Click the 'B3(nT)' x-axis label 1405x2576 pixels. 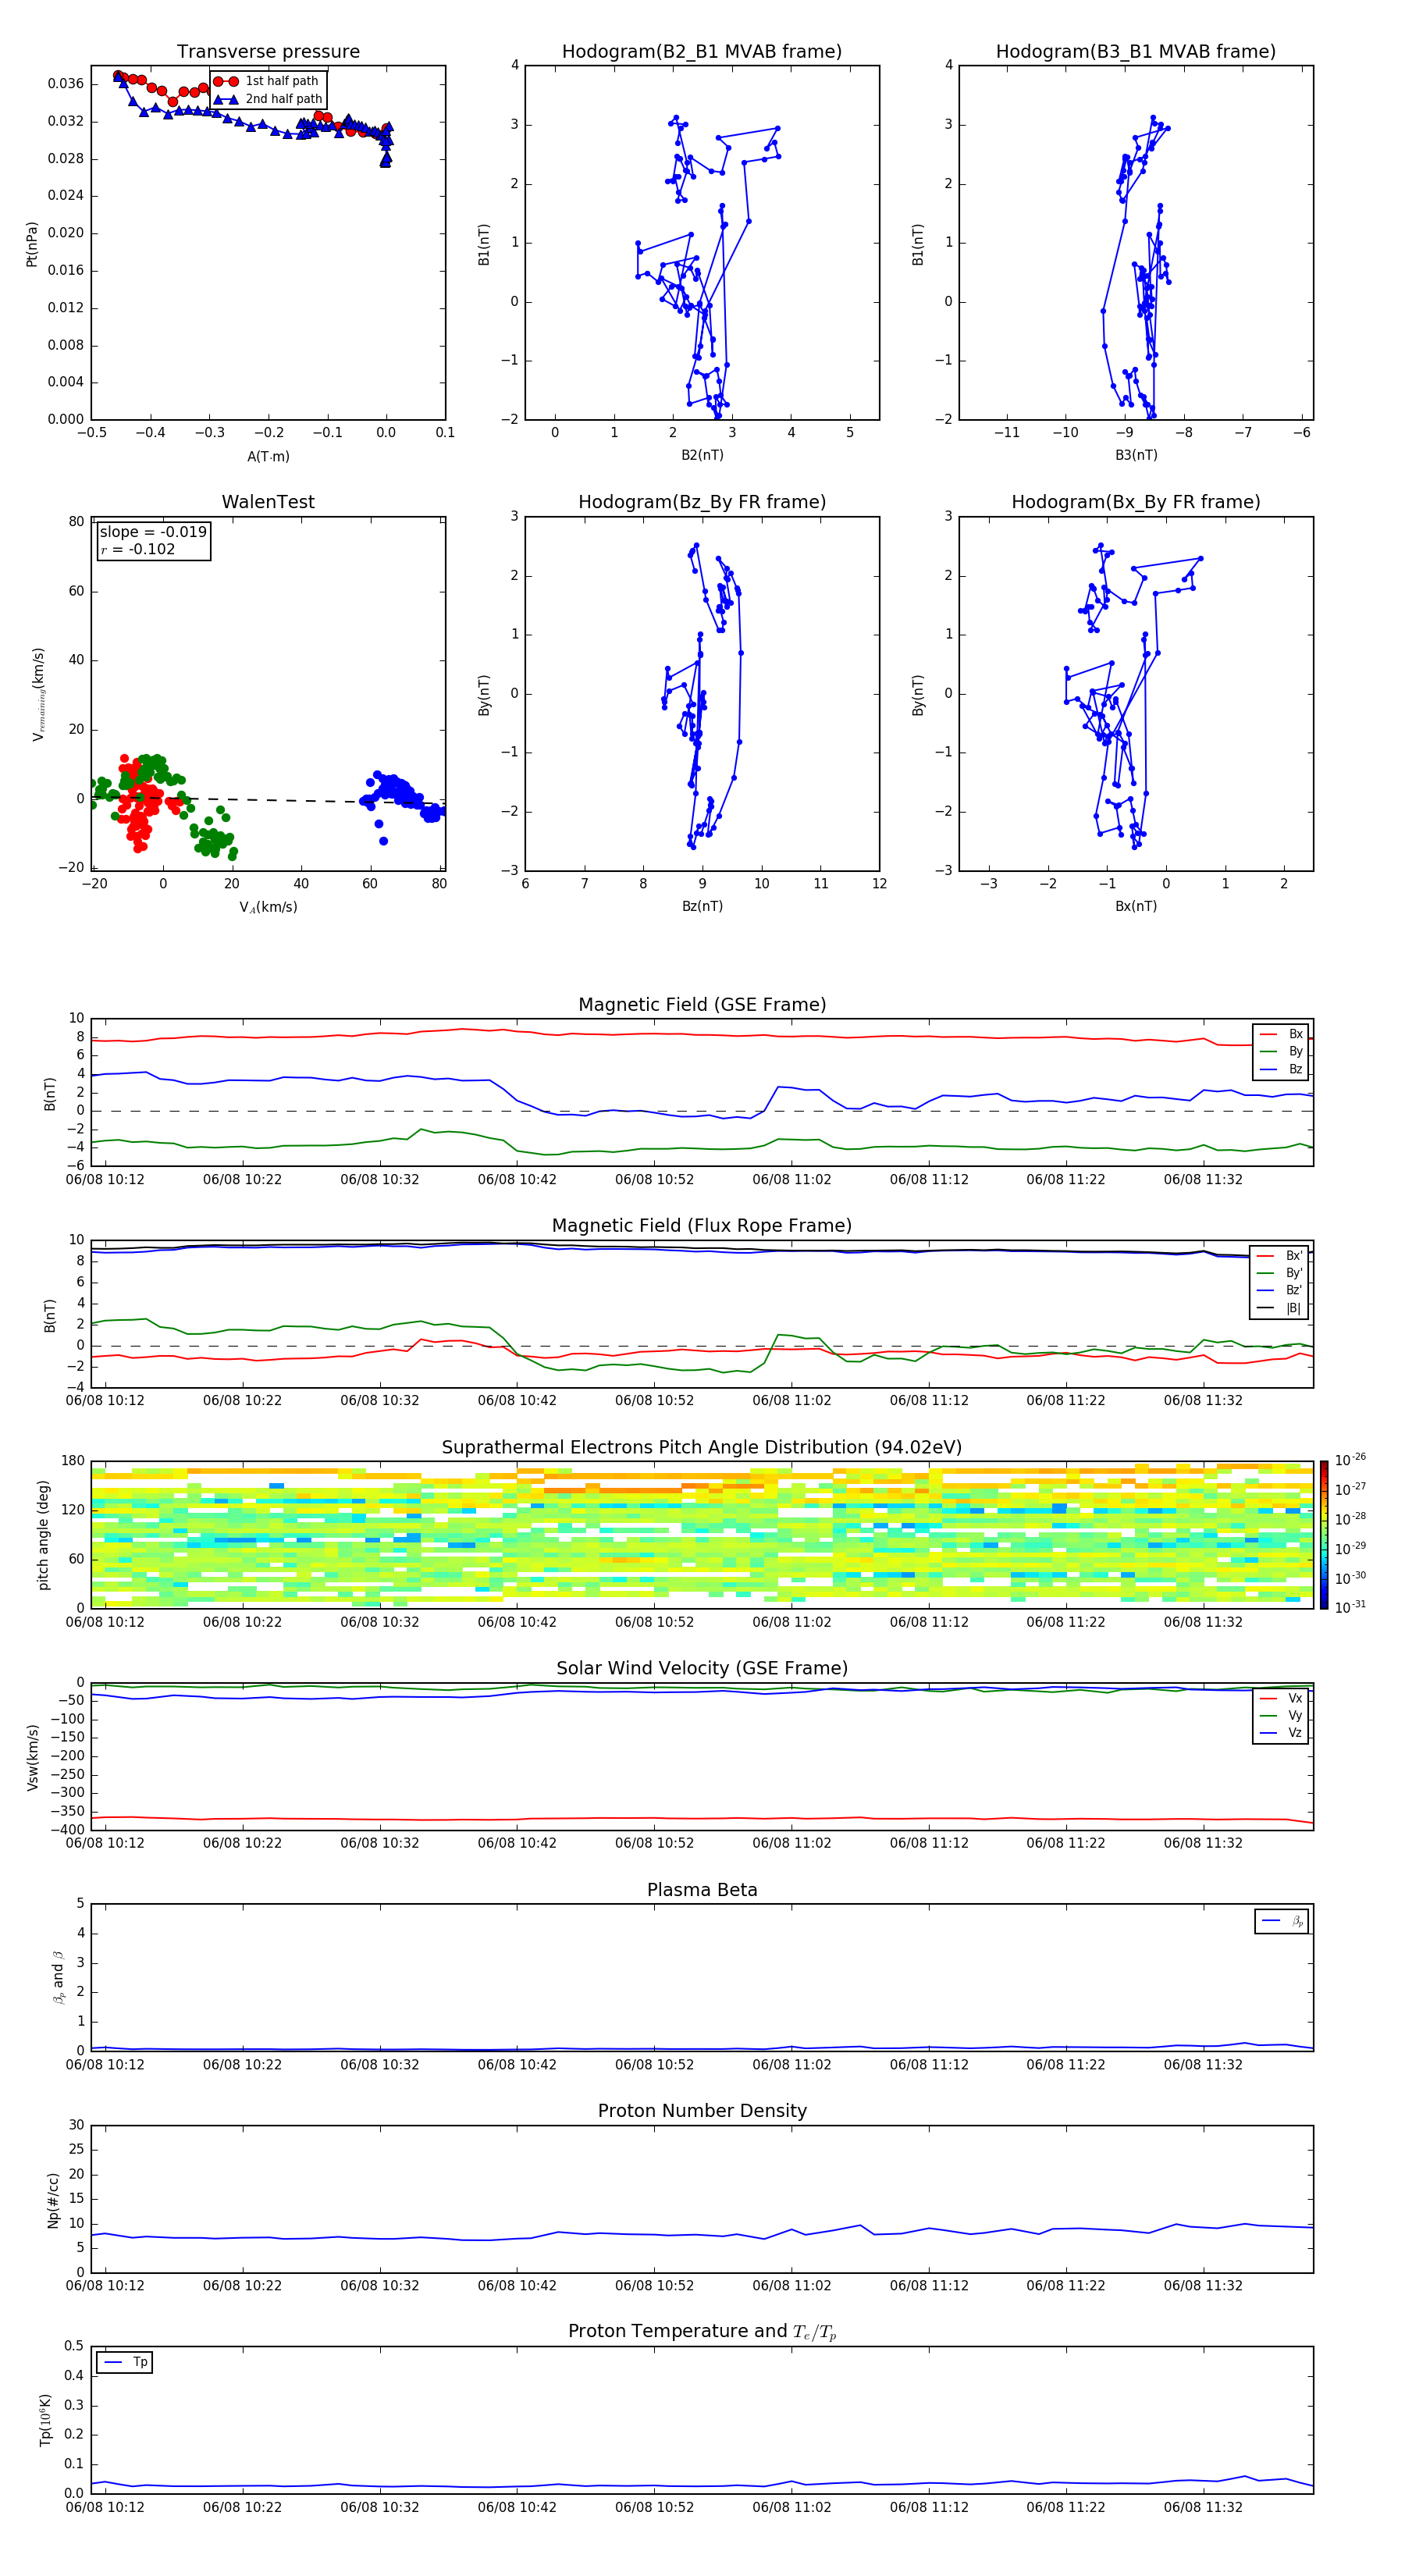point(1136,455)
